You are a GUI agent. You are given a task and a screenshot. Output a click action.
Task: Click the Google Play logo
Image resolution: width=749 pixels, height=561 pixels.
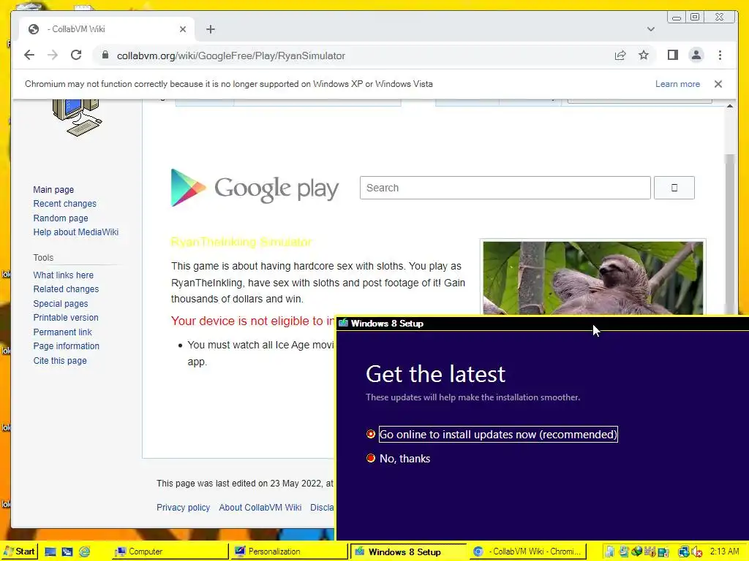point(255,188)
